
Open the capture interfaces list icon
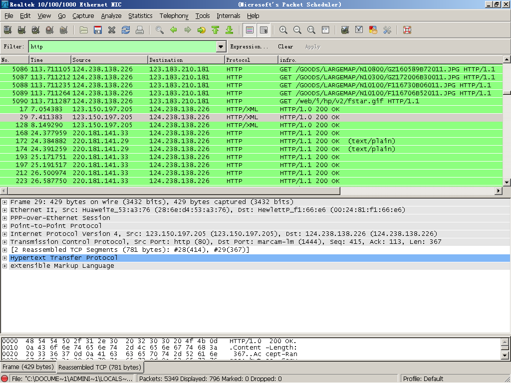click(8, 30)
